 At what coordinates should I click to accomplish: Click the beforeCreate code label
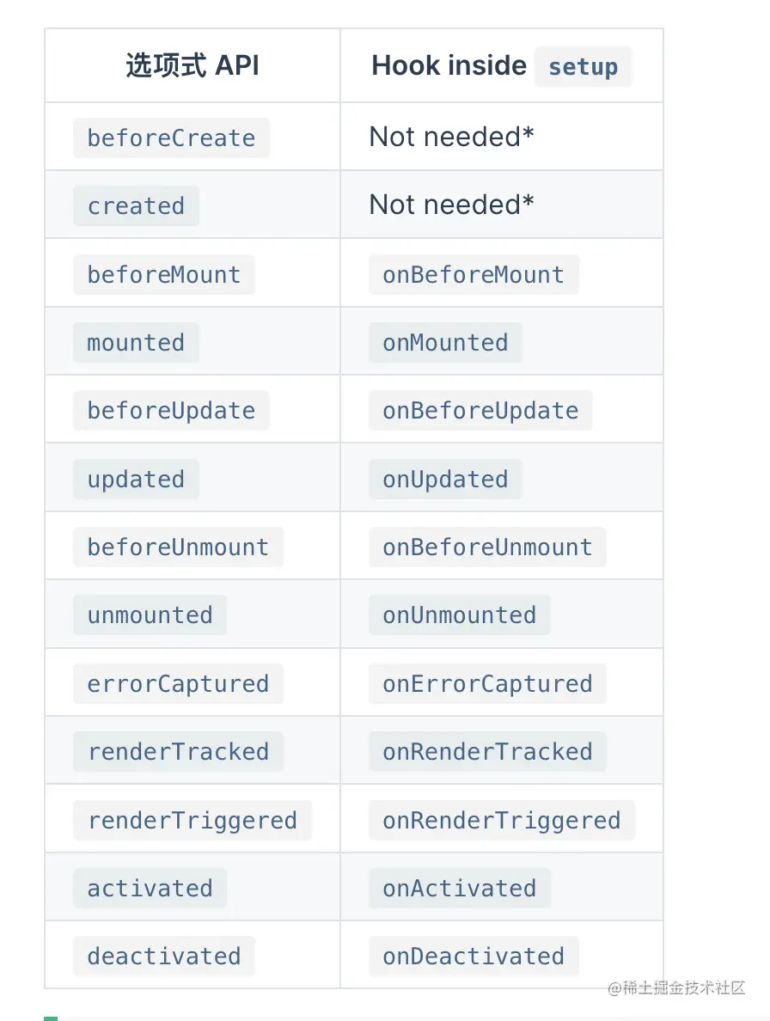[x=171, y=138]
